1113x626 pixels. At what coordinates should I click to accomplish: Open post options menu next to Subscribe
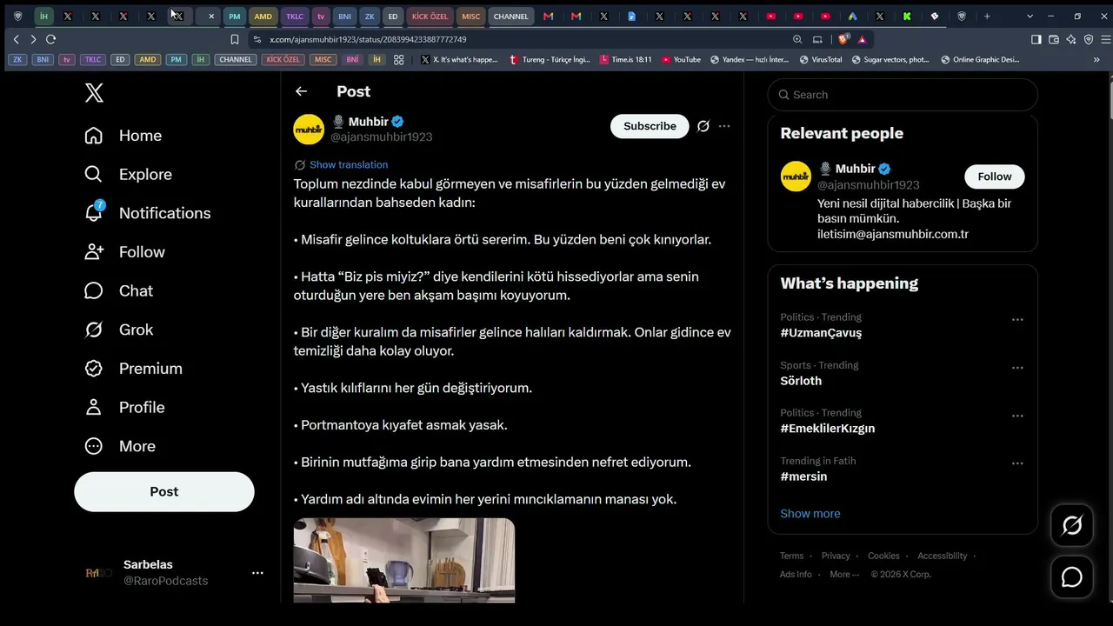[724, 126]
